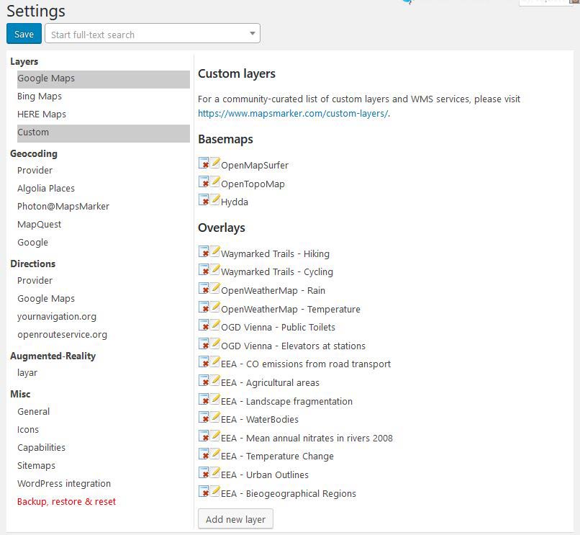This screenshot has height=535, width=580.
Task: Delete EEA - Temperature Change overlay
Action: tap(204, 454)
